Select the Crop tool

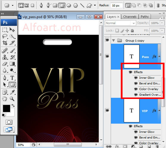(5, 43)
